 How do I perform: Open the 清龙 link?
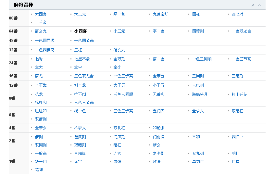(x=39, y=76)
